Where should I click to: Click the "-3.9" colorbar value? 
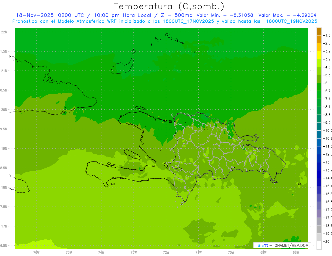tap(327, 59)
